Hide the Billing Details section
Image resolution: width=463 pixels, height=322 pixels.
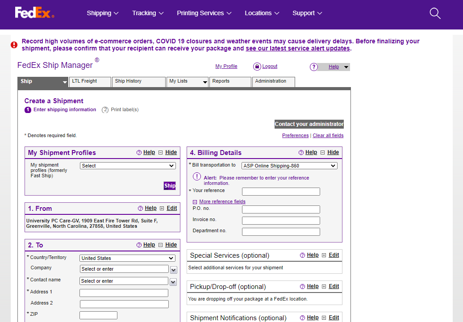coord(333,152)
